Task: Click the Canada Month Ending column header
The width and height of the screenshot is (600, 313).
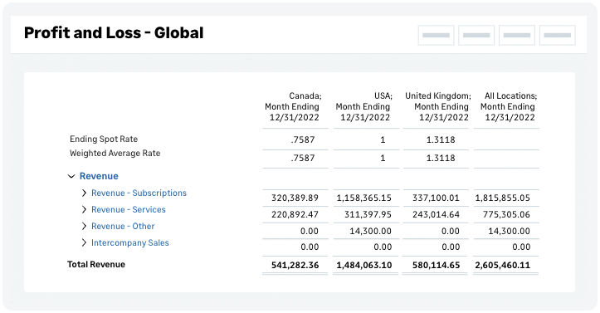Action: [x=293, y=107]
